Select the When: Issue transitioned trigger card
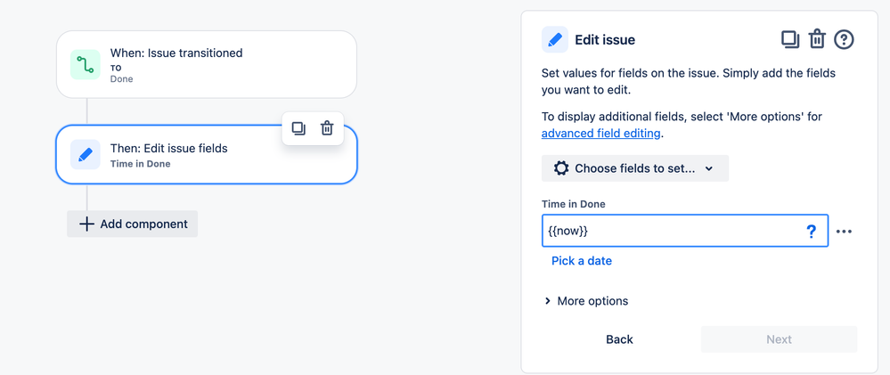The image size is (890, 375). (x=207, y=64)
